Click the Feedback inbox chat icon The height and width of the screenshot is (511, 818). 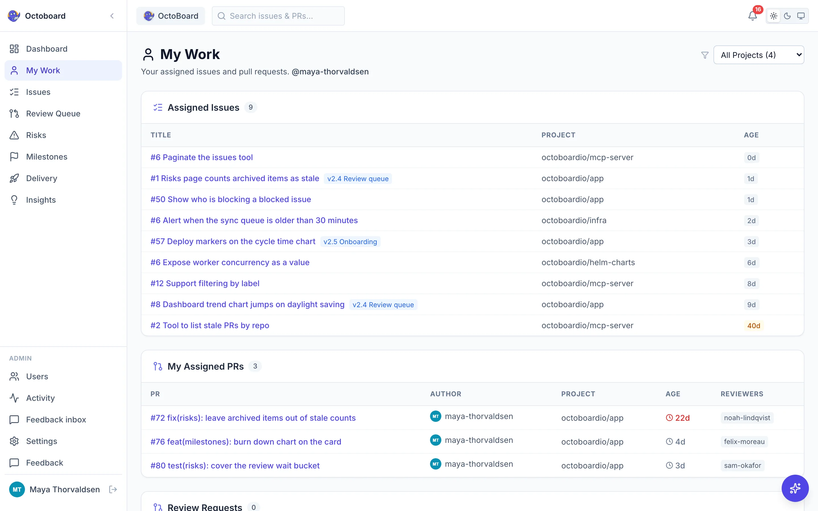[x=14, y=420]
